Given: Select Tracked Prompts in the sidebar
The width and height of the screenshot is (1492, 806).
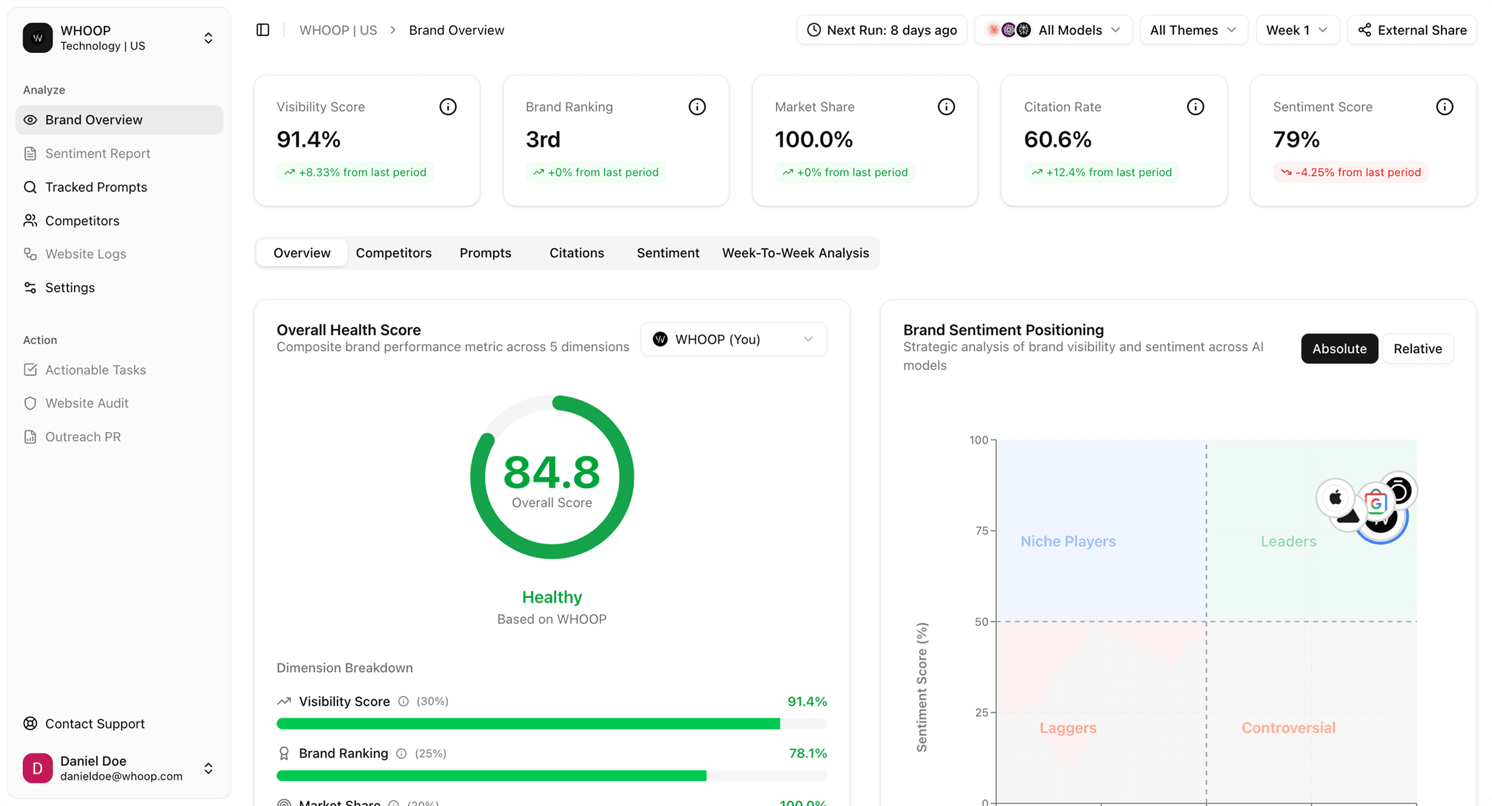Looking at the screenshot, I should tap(95, 187).
